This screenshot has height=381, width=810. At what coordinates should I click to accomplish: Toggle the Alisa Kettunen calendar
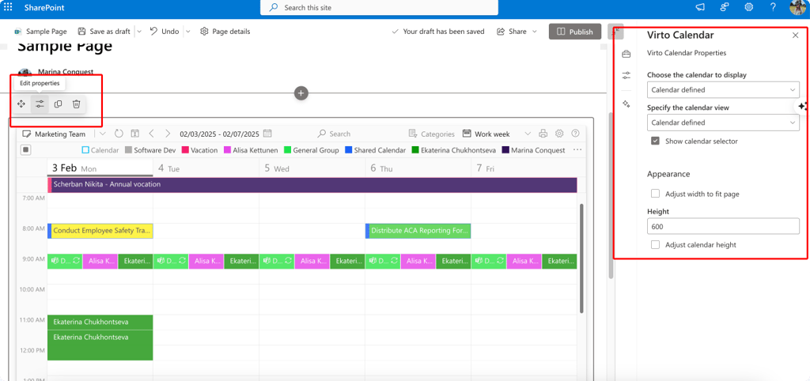coord(252,150)
